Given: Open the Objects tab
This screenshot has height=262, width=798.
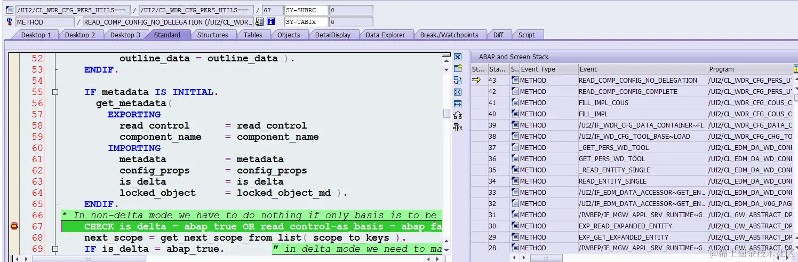Looking at the screenshot, I should tap(289, 35).
